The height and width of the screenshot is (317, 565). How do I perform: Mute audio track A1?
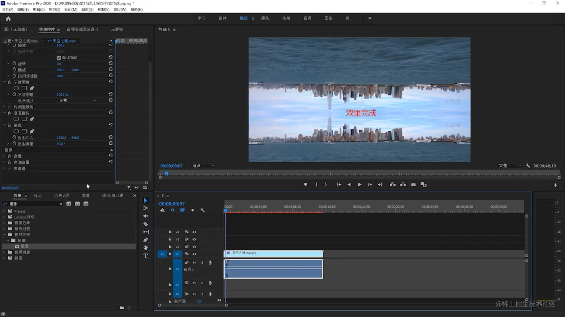pyautogui.click(x=194, y=263)
